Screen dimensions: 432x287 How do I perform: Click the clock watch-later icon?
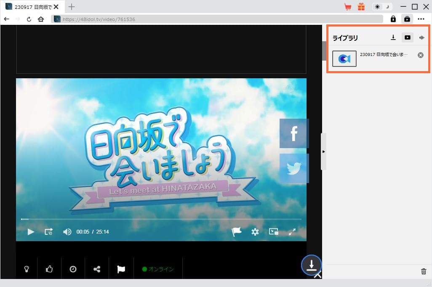point(73,269)
